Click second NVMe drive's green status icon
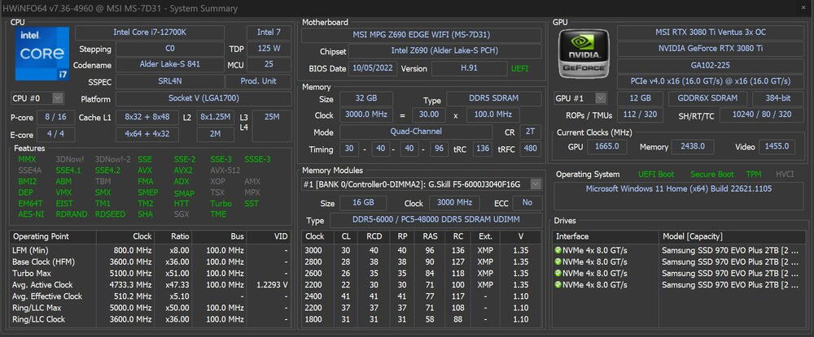 click(x=558, y=261)
